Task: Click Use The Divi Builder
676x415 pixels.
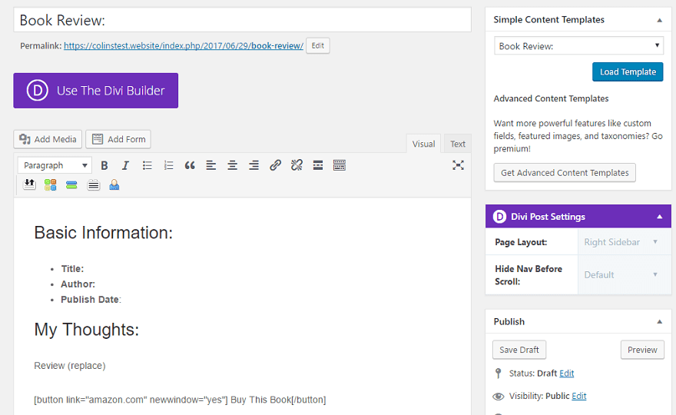Action: point(95,91)
